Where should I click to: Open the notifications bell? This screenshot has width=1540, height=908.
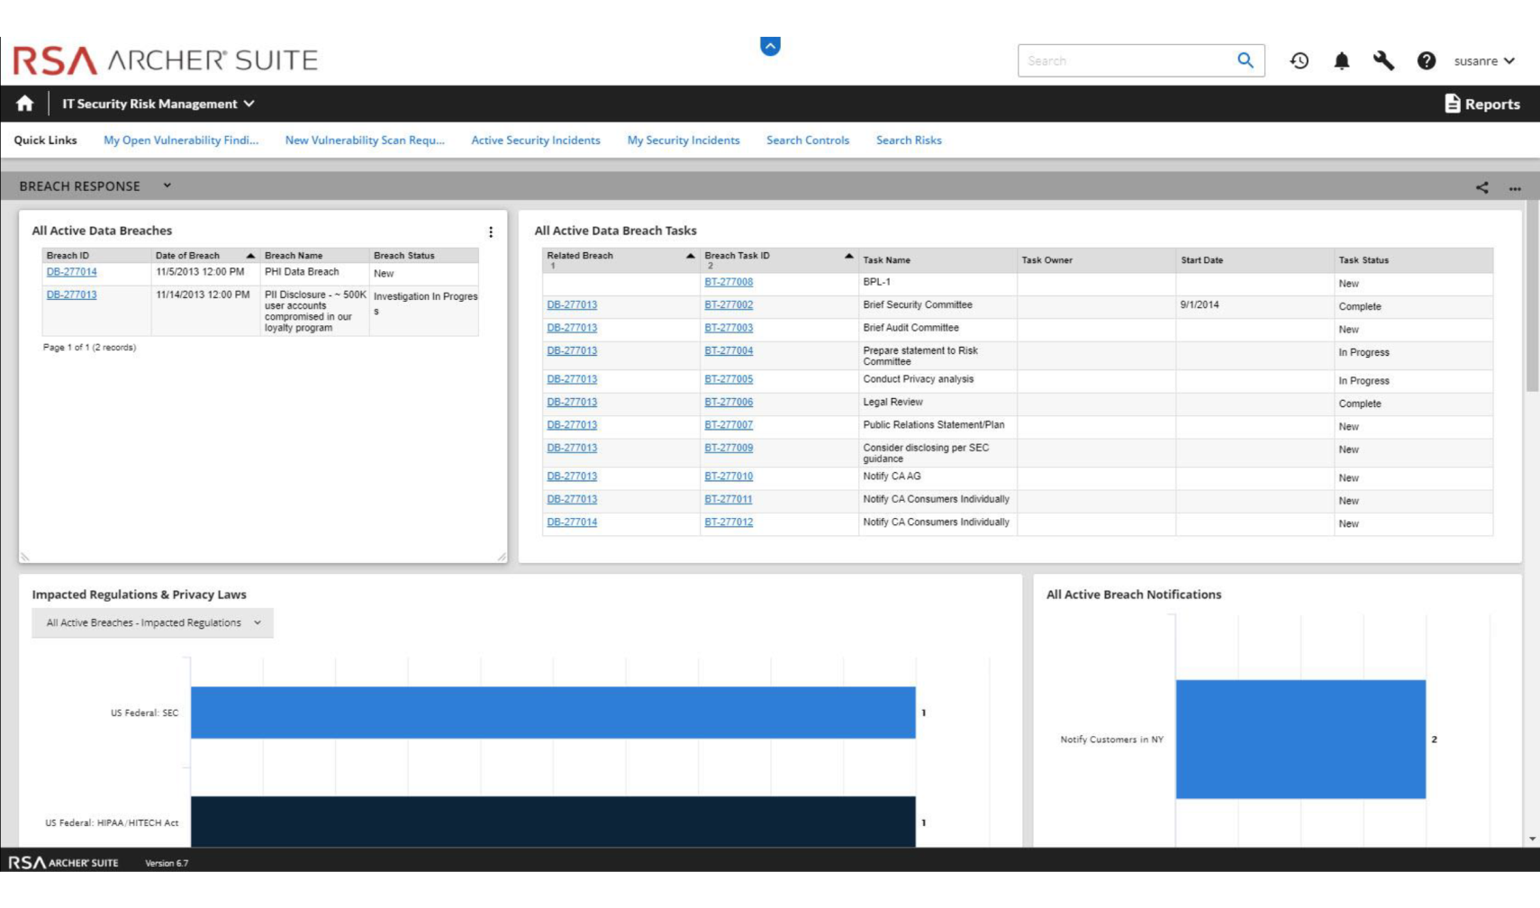(x=1341, y=60)
